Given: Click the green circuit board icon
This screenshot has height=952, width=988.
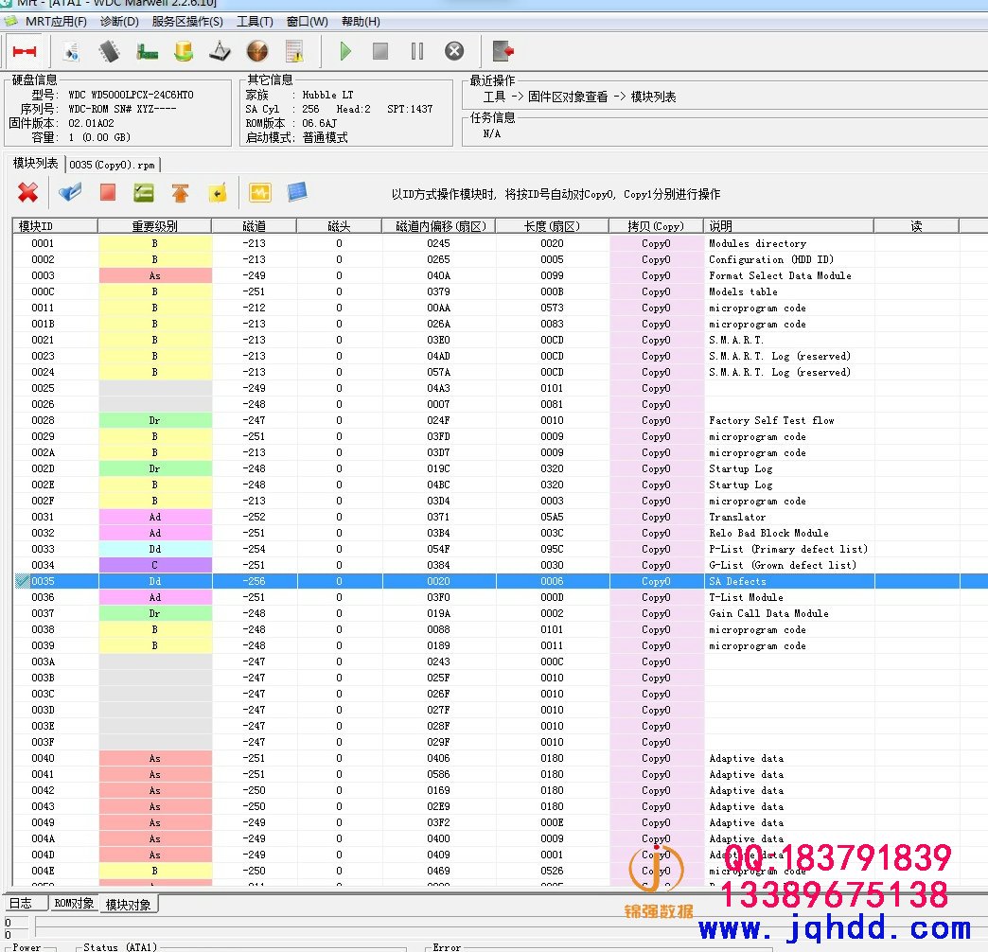Looking at the screenshot, I should pyautogui.click(x=147, y=52).
